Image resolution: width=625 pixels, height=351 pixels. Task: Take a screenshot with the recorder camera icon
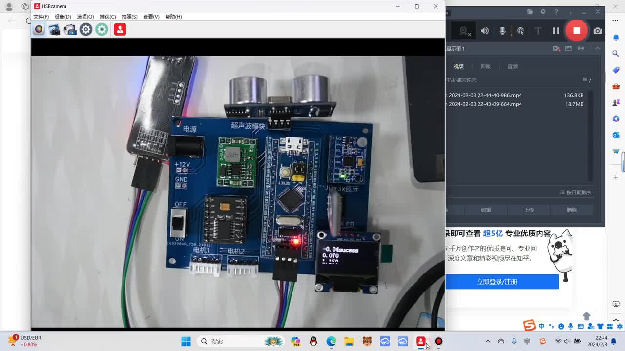[598, 31]
